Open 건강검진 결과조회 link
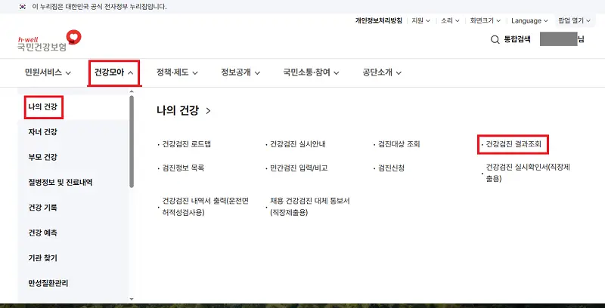The width and height of the screenshot is (605, 308). pos(513,145)
